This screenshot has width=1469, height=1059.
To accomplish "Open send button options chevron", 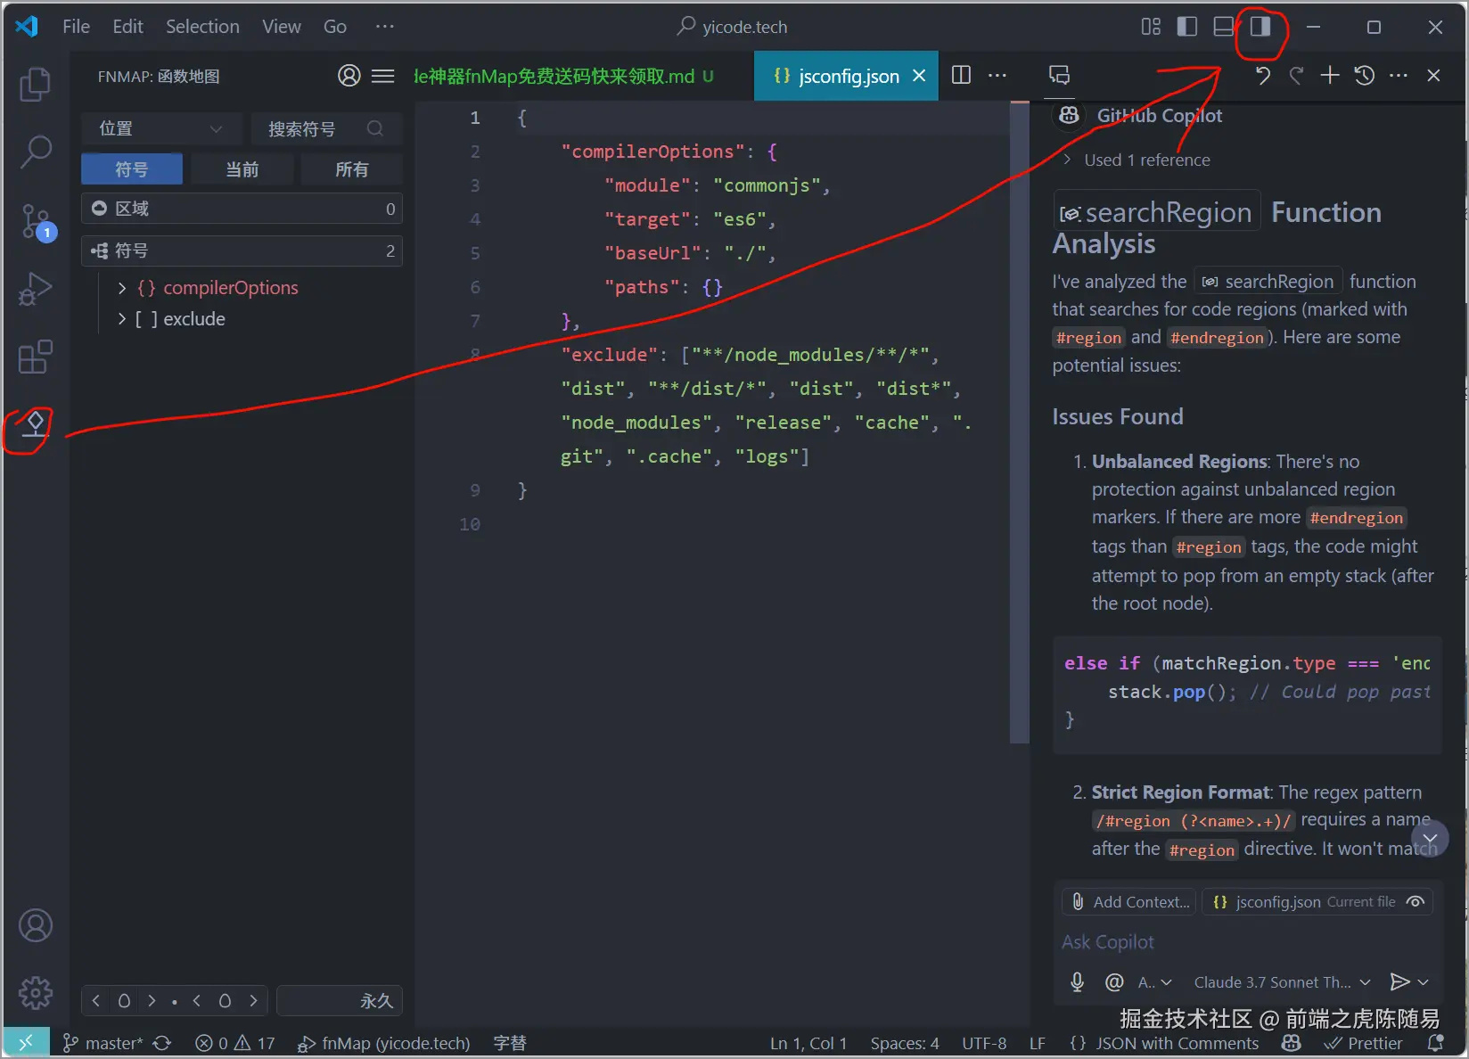I will [x=1424, y=982].
